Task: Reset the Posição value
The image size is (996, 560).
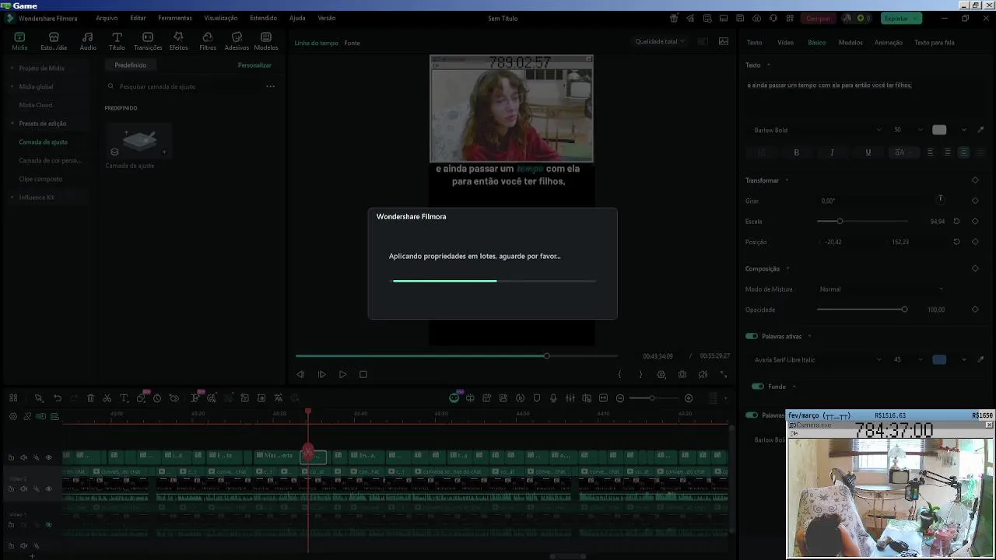Action: (956, 242)
